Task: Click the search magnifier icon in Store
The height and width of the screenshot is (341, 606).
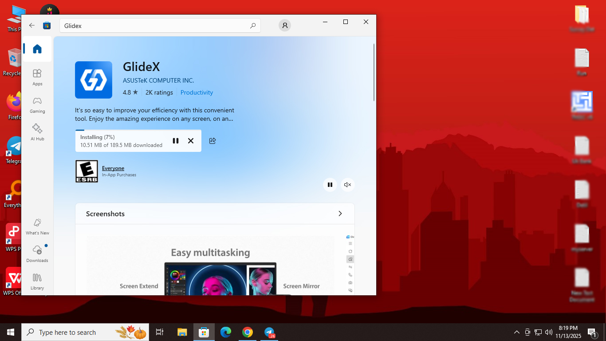Action: click(253, 26)
